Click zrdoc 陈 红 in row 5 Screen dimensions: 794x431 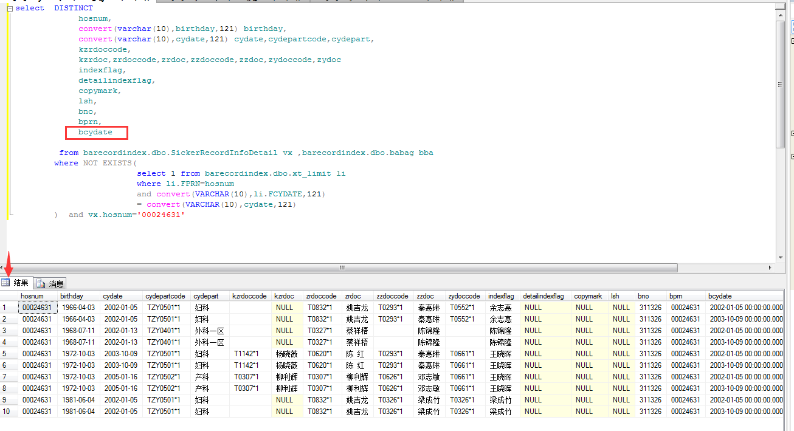tap(358, 354)
